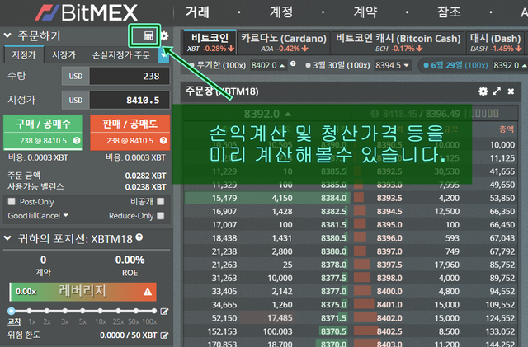Set leverage slider to 10x
The height and width of the screenshot is (347, 528).
[x=101, y=311]
